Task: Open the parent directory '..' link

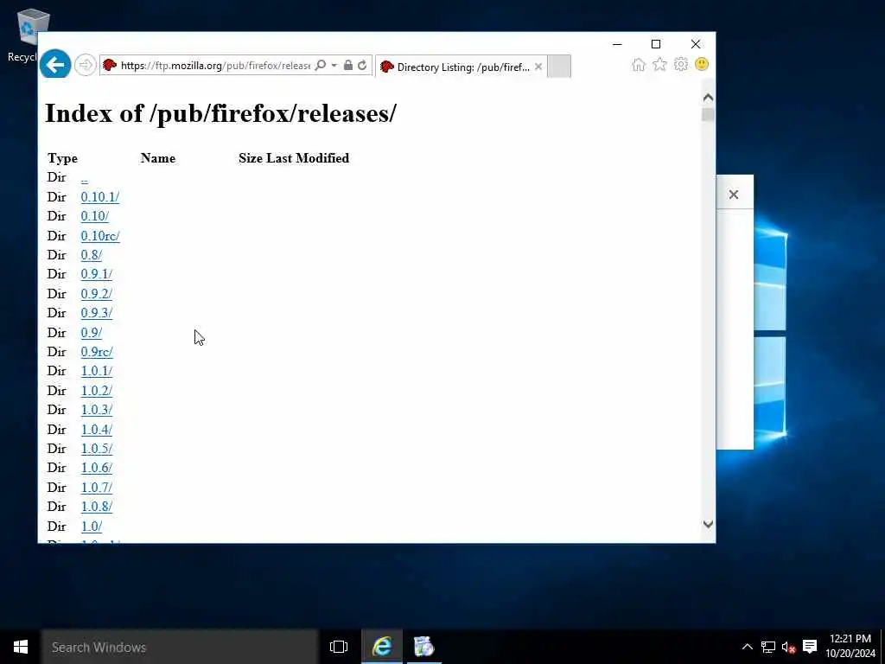Action: [x=84, y=178]
